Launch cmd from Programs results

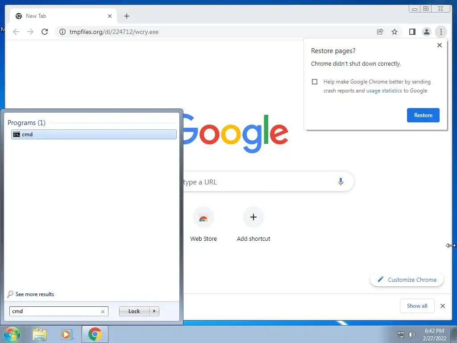pos(94,134)
